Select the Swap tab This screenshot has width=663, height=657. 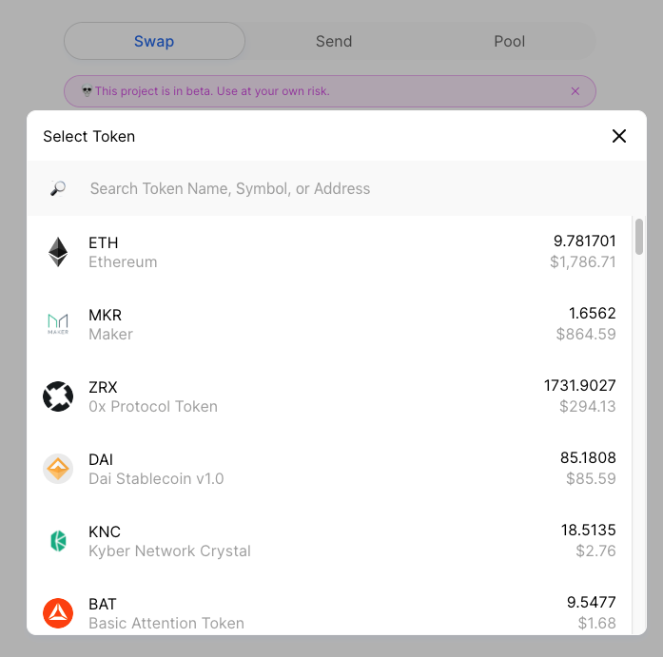(x=154, y=42)
